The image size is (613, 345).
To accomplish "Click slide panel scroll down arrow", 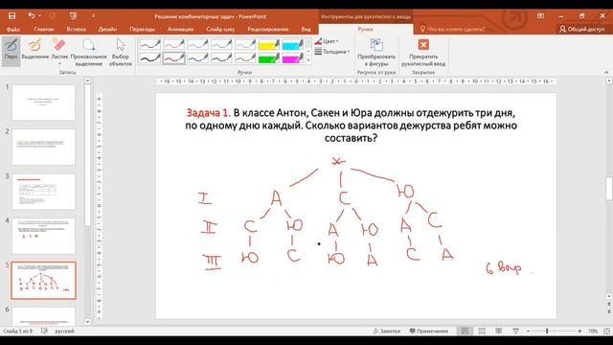I will coord(87,322).
